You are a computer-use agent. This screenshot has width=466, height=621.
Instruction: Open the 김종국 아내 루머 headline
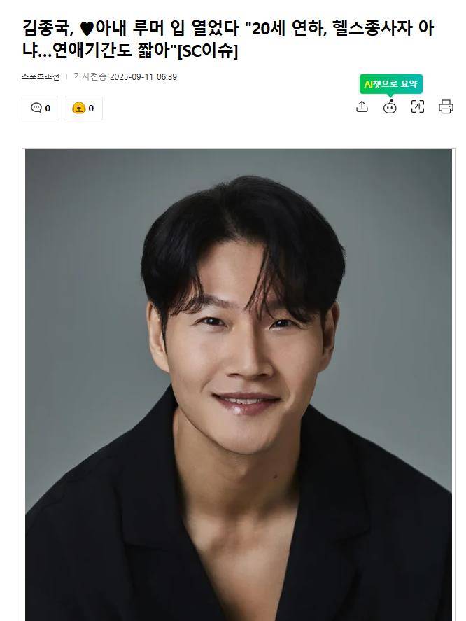point(228,39)
